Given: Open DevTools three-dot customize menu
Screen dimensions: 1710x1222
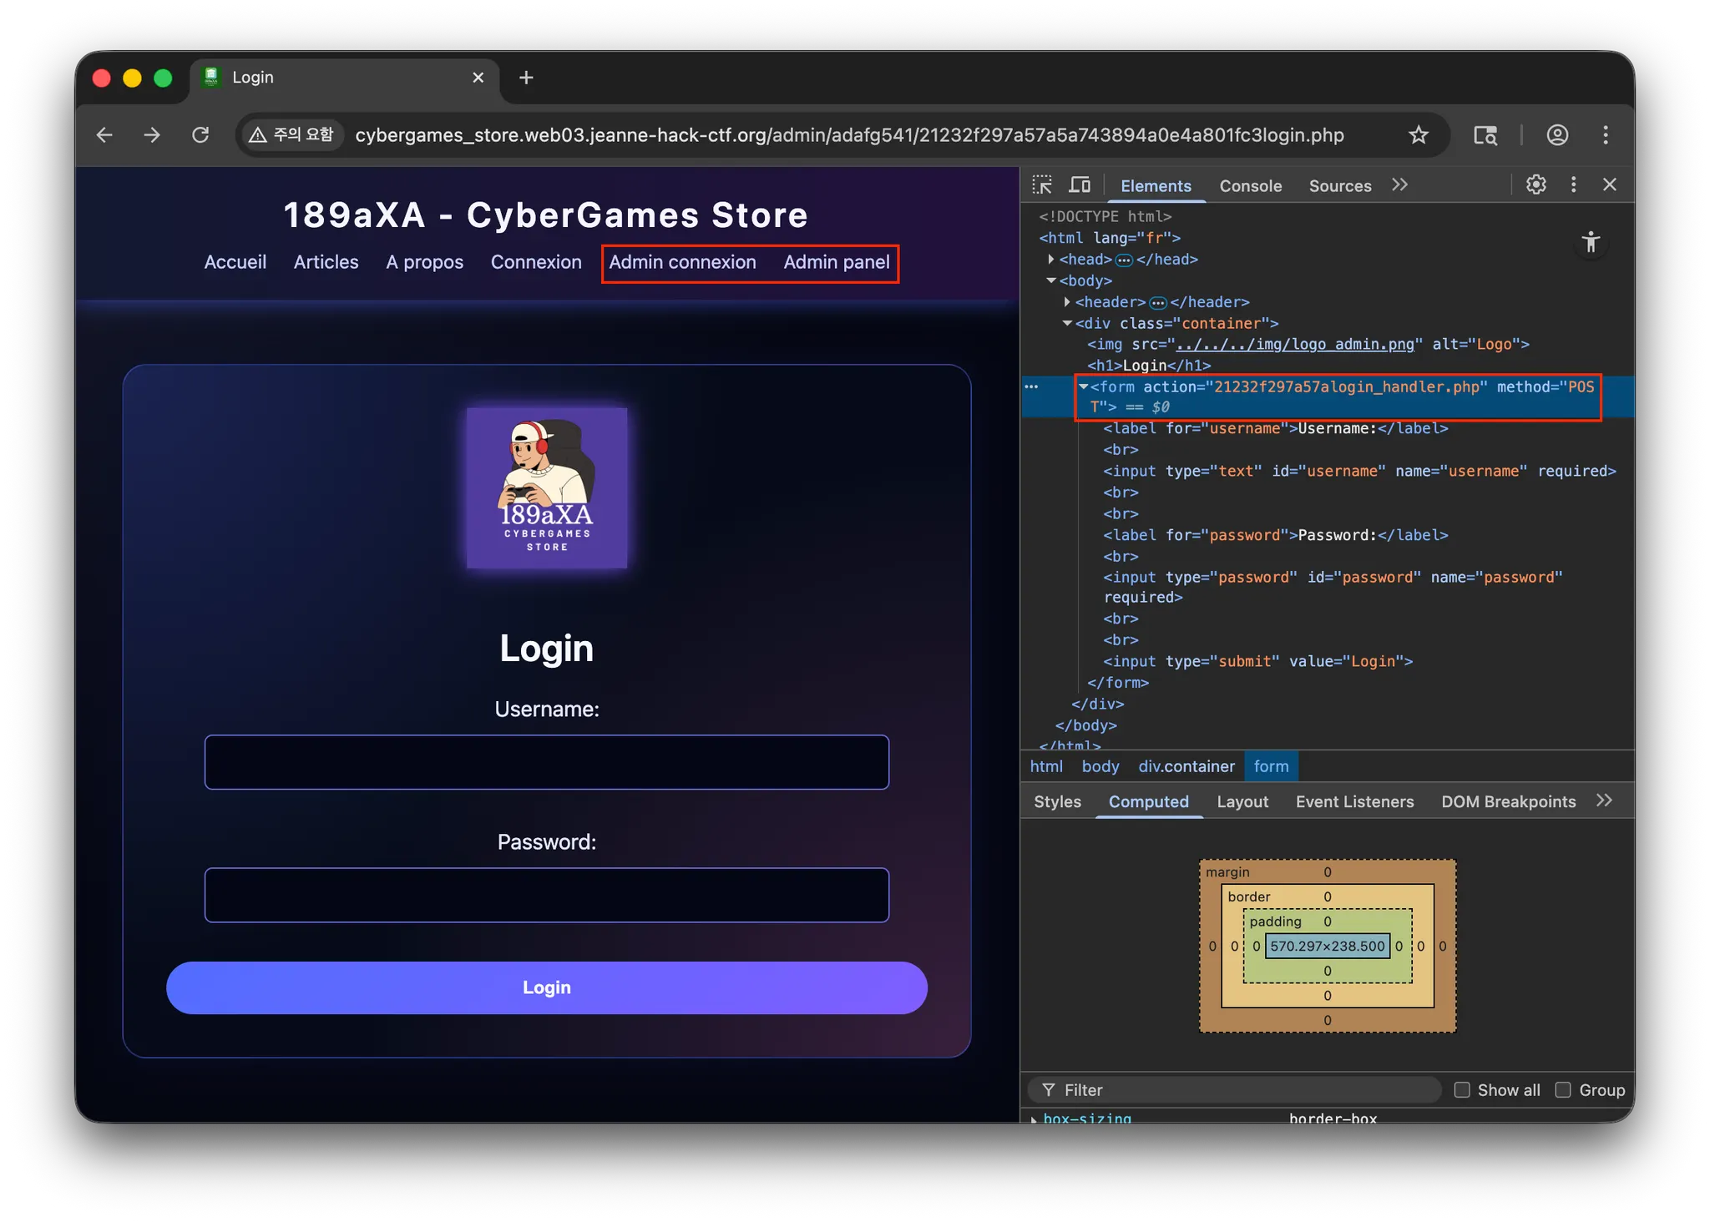Looking at the screenshot, I should coord(1573,184).
